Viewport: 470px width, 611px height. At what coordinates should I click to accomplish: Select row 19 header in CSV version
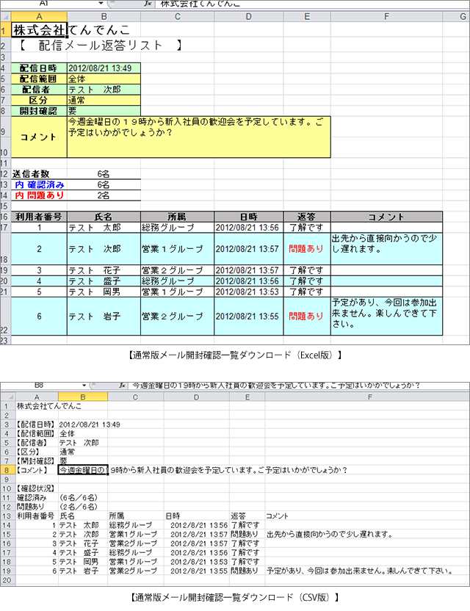coord(8,571)
